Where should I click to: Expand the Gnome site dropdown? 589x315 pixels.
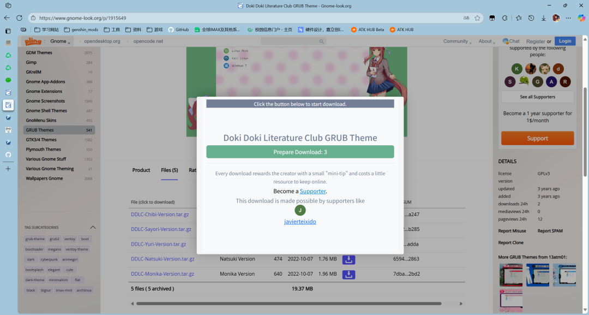(x=60, y=41)
